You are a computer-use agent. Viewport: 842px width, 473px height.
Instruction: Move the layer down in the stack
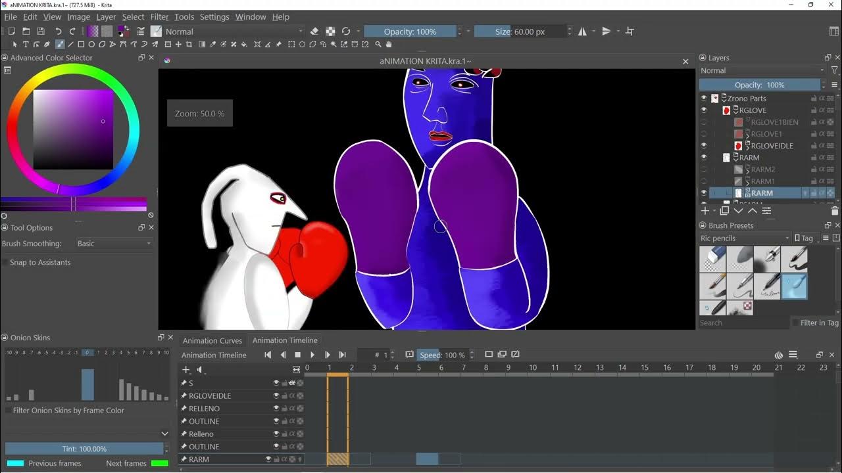click(x=739, y=211)
